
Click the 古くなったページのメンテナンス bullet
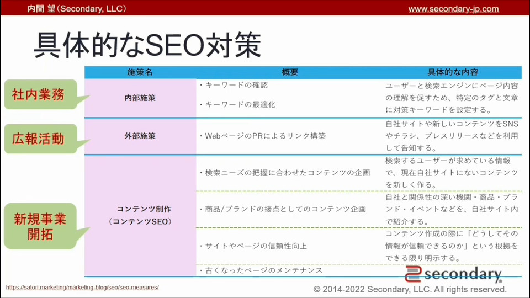click(x=261, y=270)
